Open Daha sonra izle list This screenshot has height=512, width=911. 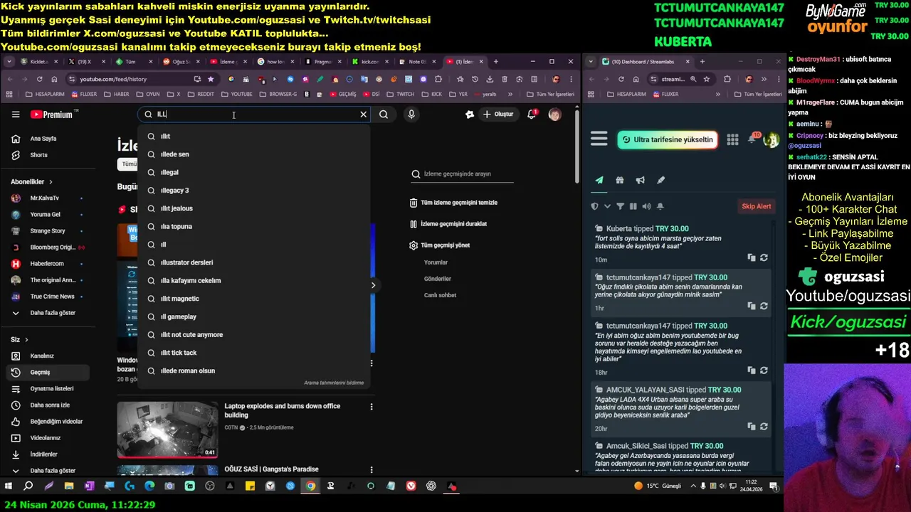46,405
